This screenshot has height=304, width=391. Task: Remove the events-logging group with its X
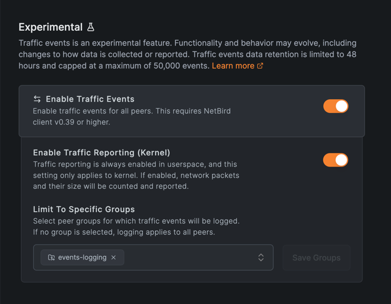(x=113, y=258)
